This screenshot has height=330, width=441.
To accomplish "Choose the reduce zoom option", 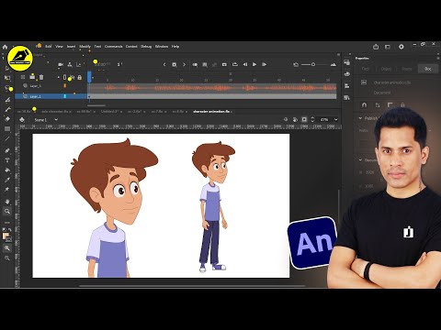I will pos(7,258).
